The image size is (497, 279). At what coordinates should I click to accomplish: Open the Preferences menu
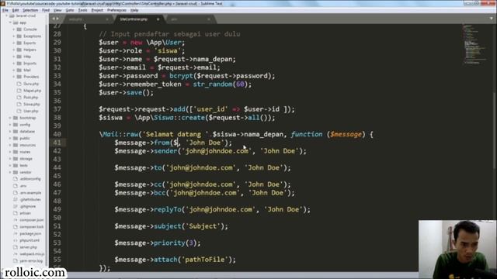116,10
